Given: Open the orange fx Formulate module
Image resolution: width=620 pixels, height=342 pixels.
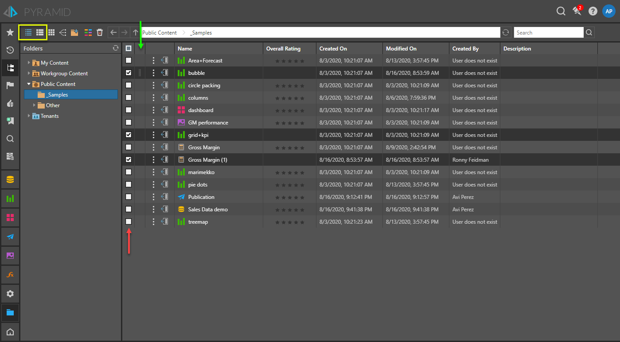Looking at the screenshot, I should point(10,275).
